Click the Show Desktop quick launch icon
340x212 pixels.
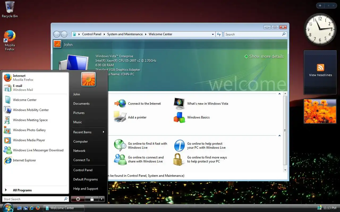click(x=19, y=208)
